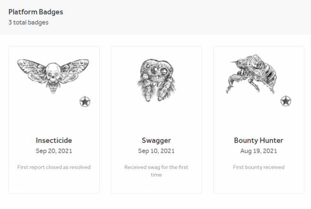Image resolution: width=311 pixels, height=209 pixels.
Task: Click the Sep 10, 2021 date
Action: coord(156,151)
